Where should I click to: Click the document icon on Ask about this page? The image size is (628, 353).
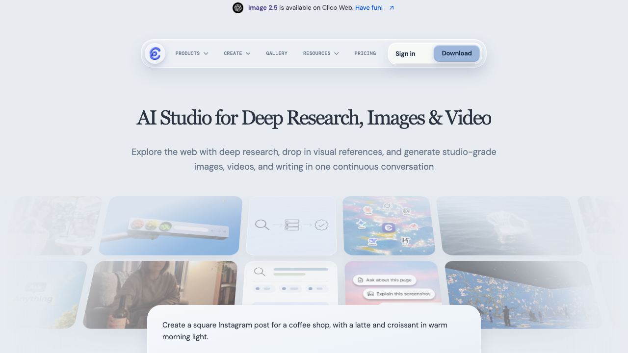pyautogui.click(x=360, y=280)
